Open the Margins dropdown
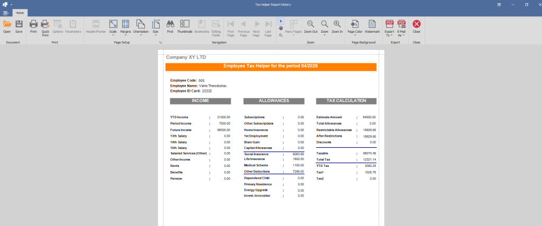 point(125,27)
